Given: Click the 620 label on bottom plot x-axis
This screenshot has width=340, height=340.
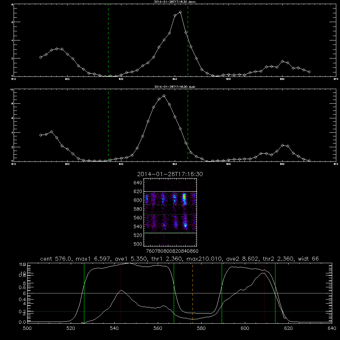Looking at the screenshot, I should [x=288, y=328].
